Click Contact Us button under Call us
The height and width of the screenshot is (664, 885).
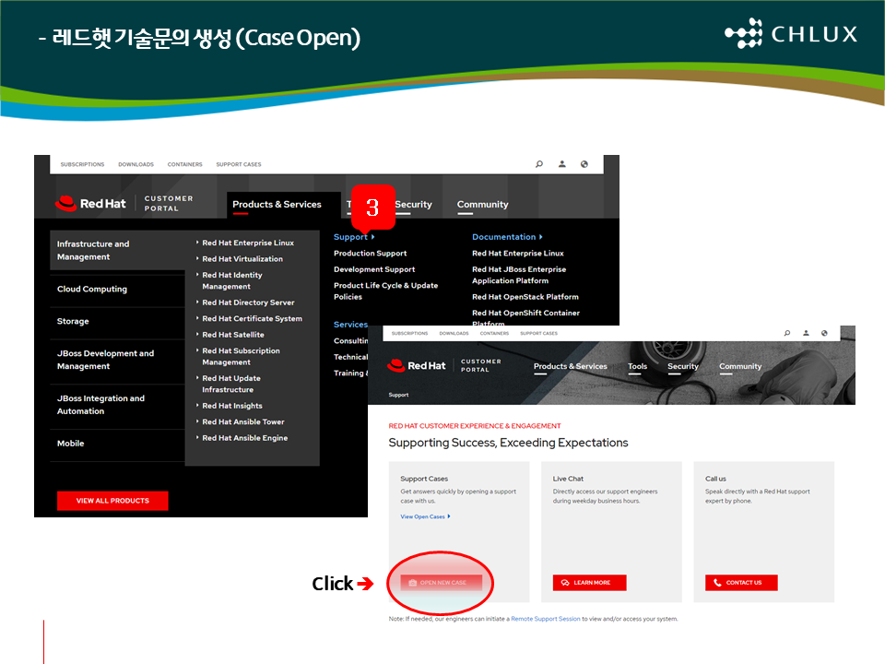[x=741, y=583]
